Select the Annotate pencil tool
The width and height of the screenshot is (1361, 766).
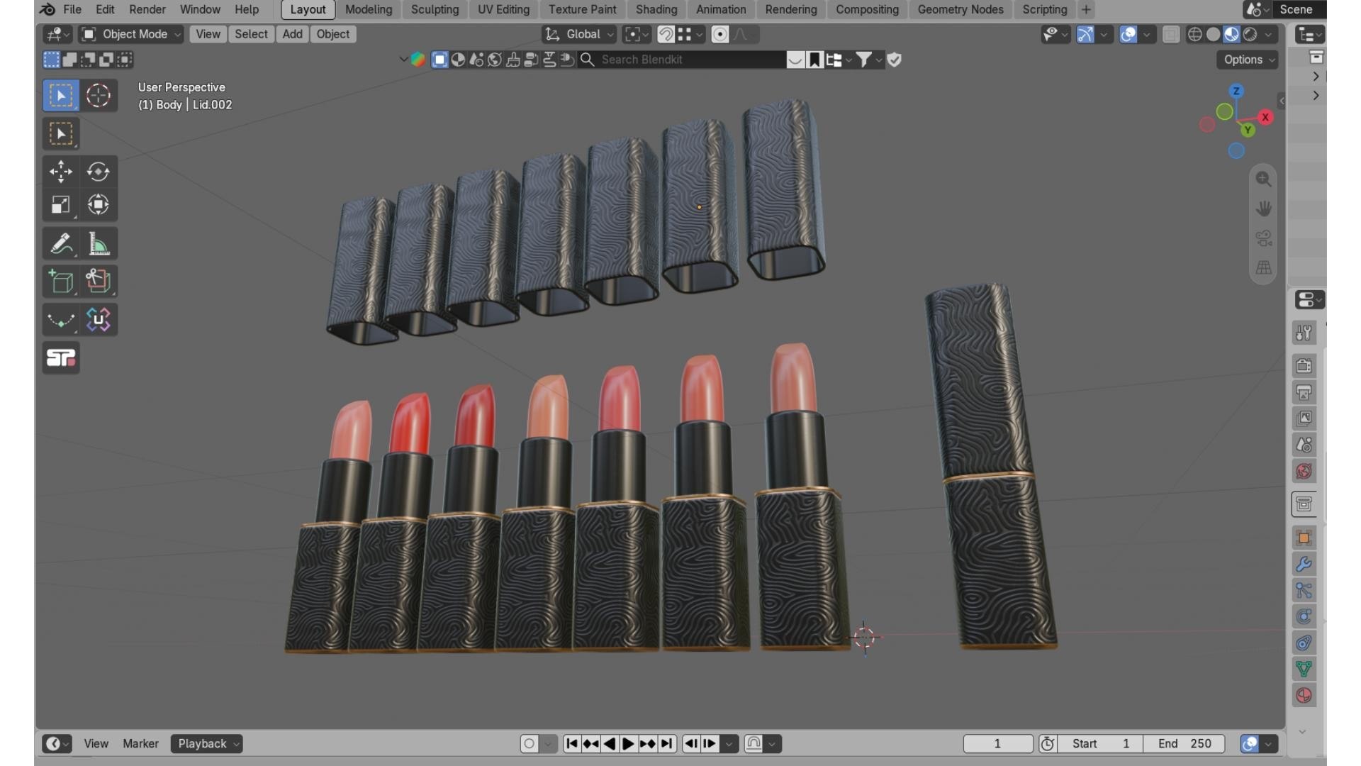[x=61, y=244]
